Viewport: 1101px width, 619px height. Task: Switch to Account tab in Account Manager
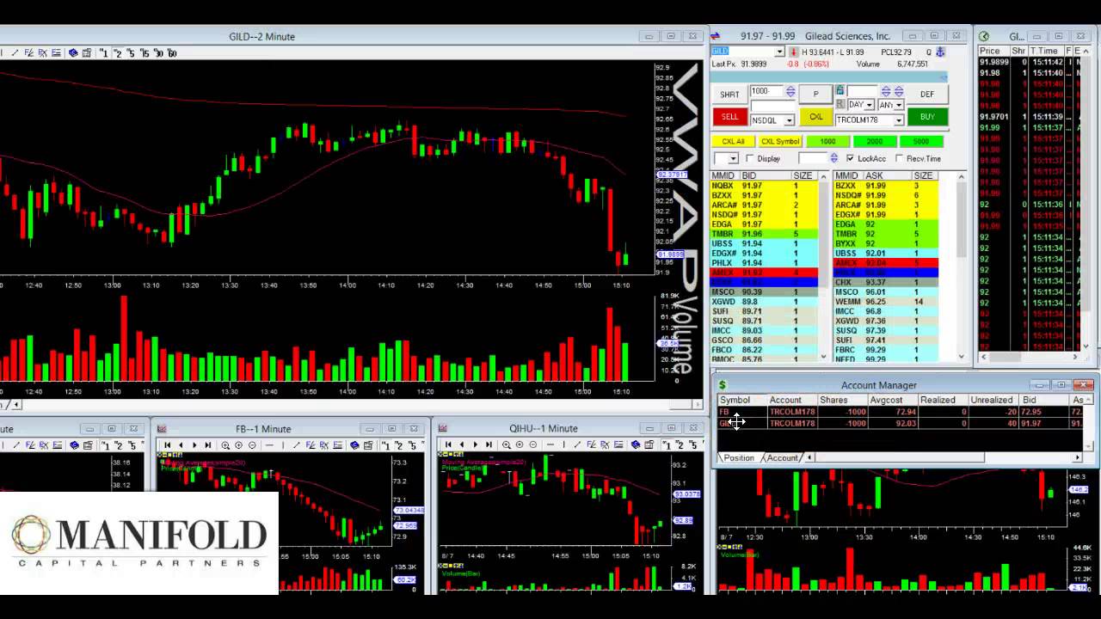pos(783,458)
